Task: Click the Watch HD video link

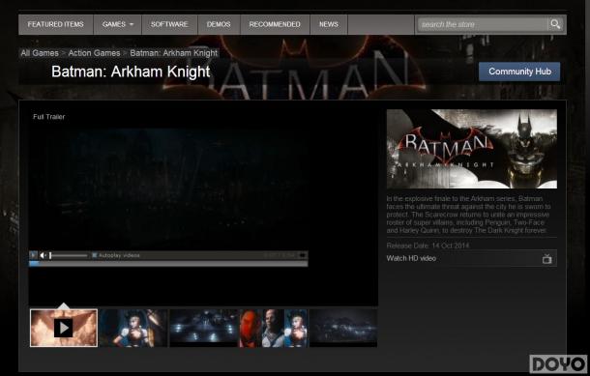Action: click(x=411, y=258)
